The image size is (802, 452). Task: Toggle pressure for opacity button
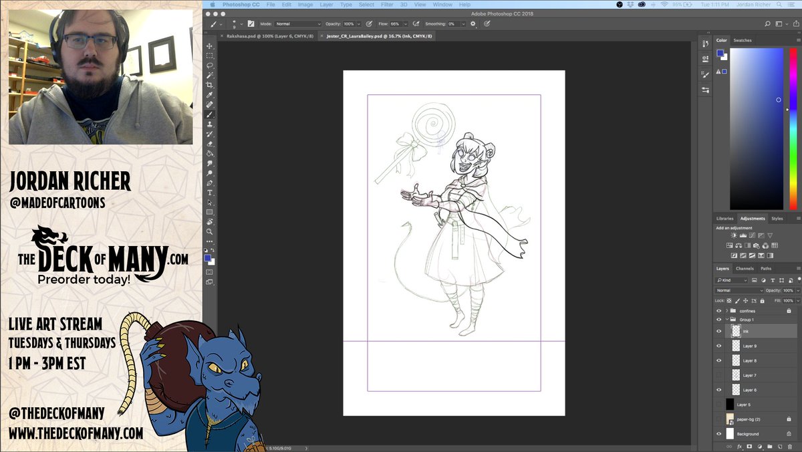368,23
